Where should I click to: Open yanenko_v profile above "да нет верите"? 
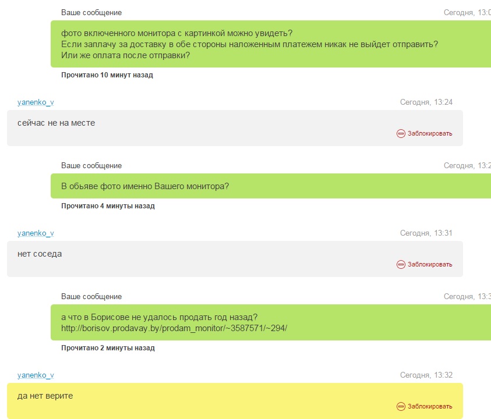pyautogui.click(x=36, y=375)
